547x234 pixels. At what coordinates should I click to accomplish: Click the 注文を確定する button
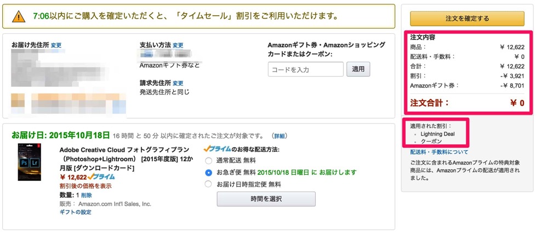467,19
